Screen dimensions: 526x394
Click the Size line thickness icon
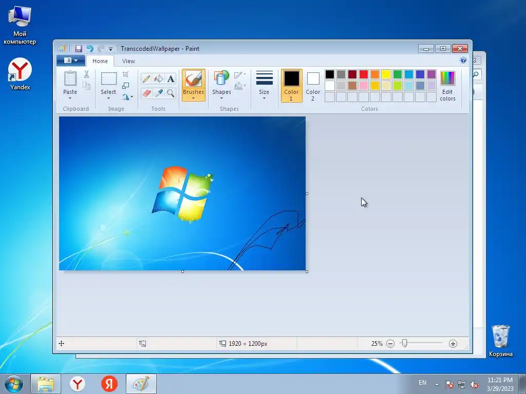pos(265,78)
